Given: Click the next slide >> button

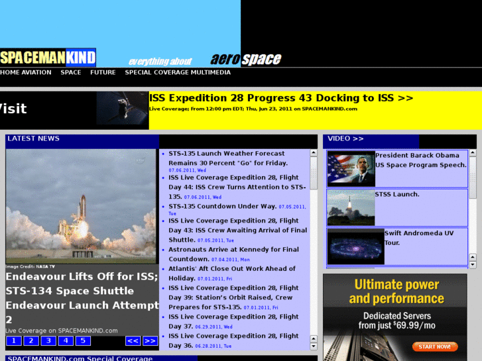Looking at the screenshot, I should click(150, 340).
